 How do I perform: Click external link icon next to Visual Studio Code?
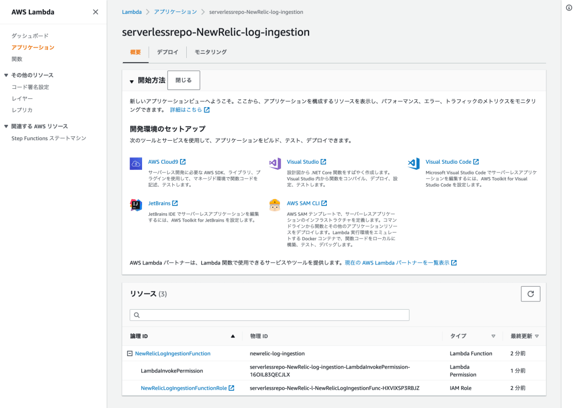click(x=476, y=162)
